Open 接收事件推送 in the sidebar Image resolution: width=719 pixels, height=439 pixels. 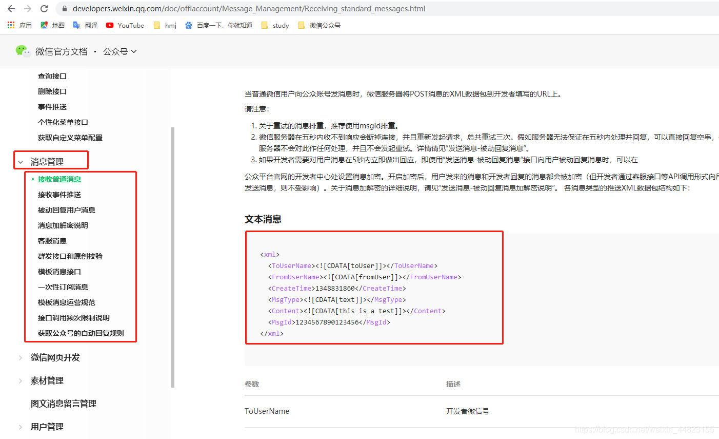(x=59, y=195)
